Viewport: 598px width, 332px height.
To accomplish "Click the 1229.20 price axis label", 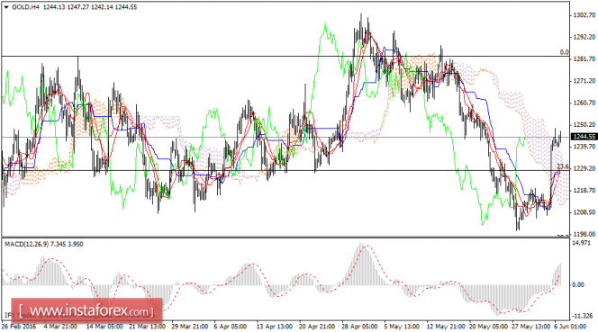I will (584, 168).
